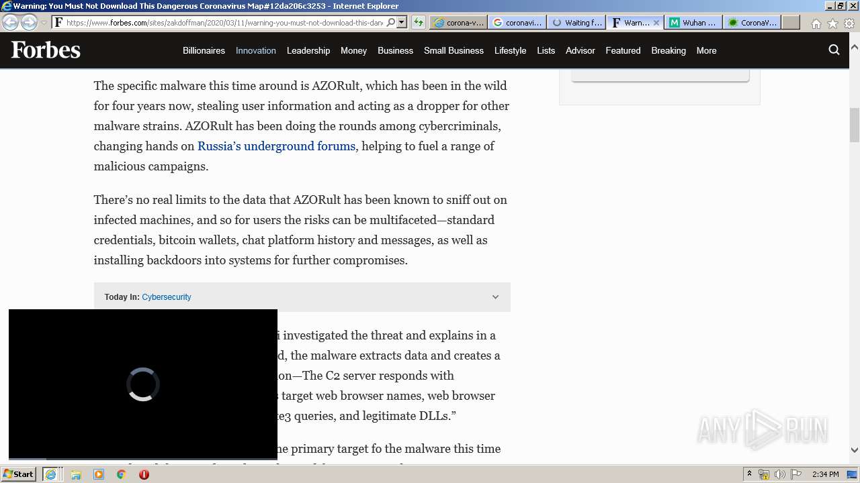860x483 pixels.
Task: Go back with the browser Back button
Action: (10, 22)
